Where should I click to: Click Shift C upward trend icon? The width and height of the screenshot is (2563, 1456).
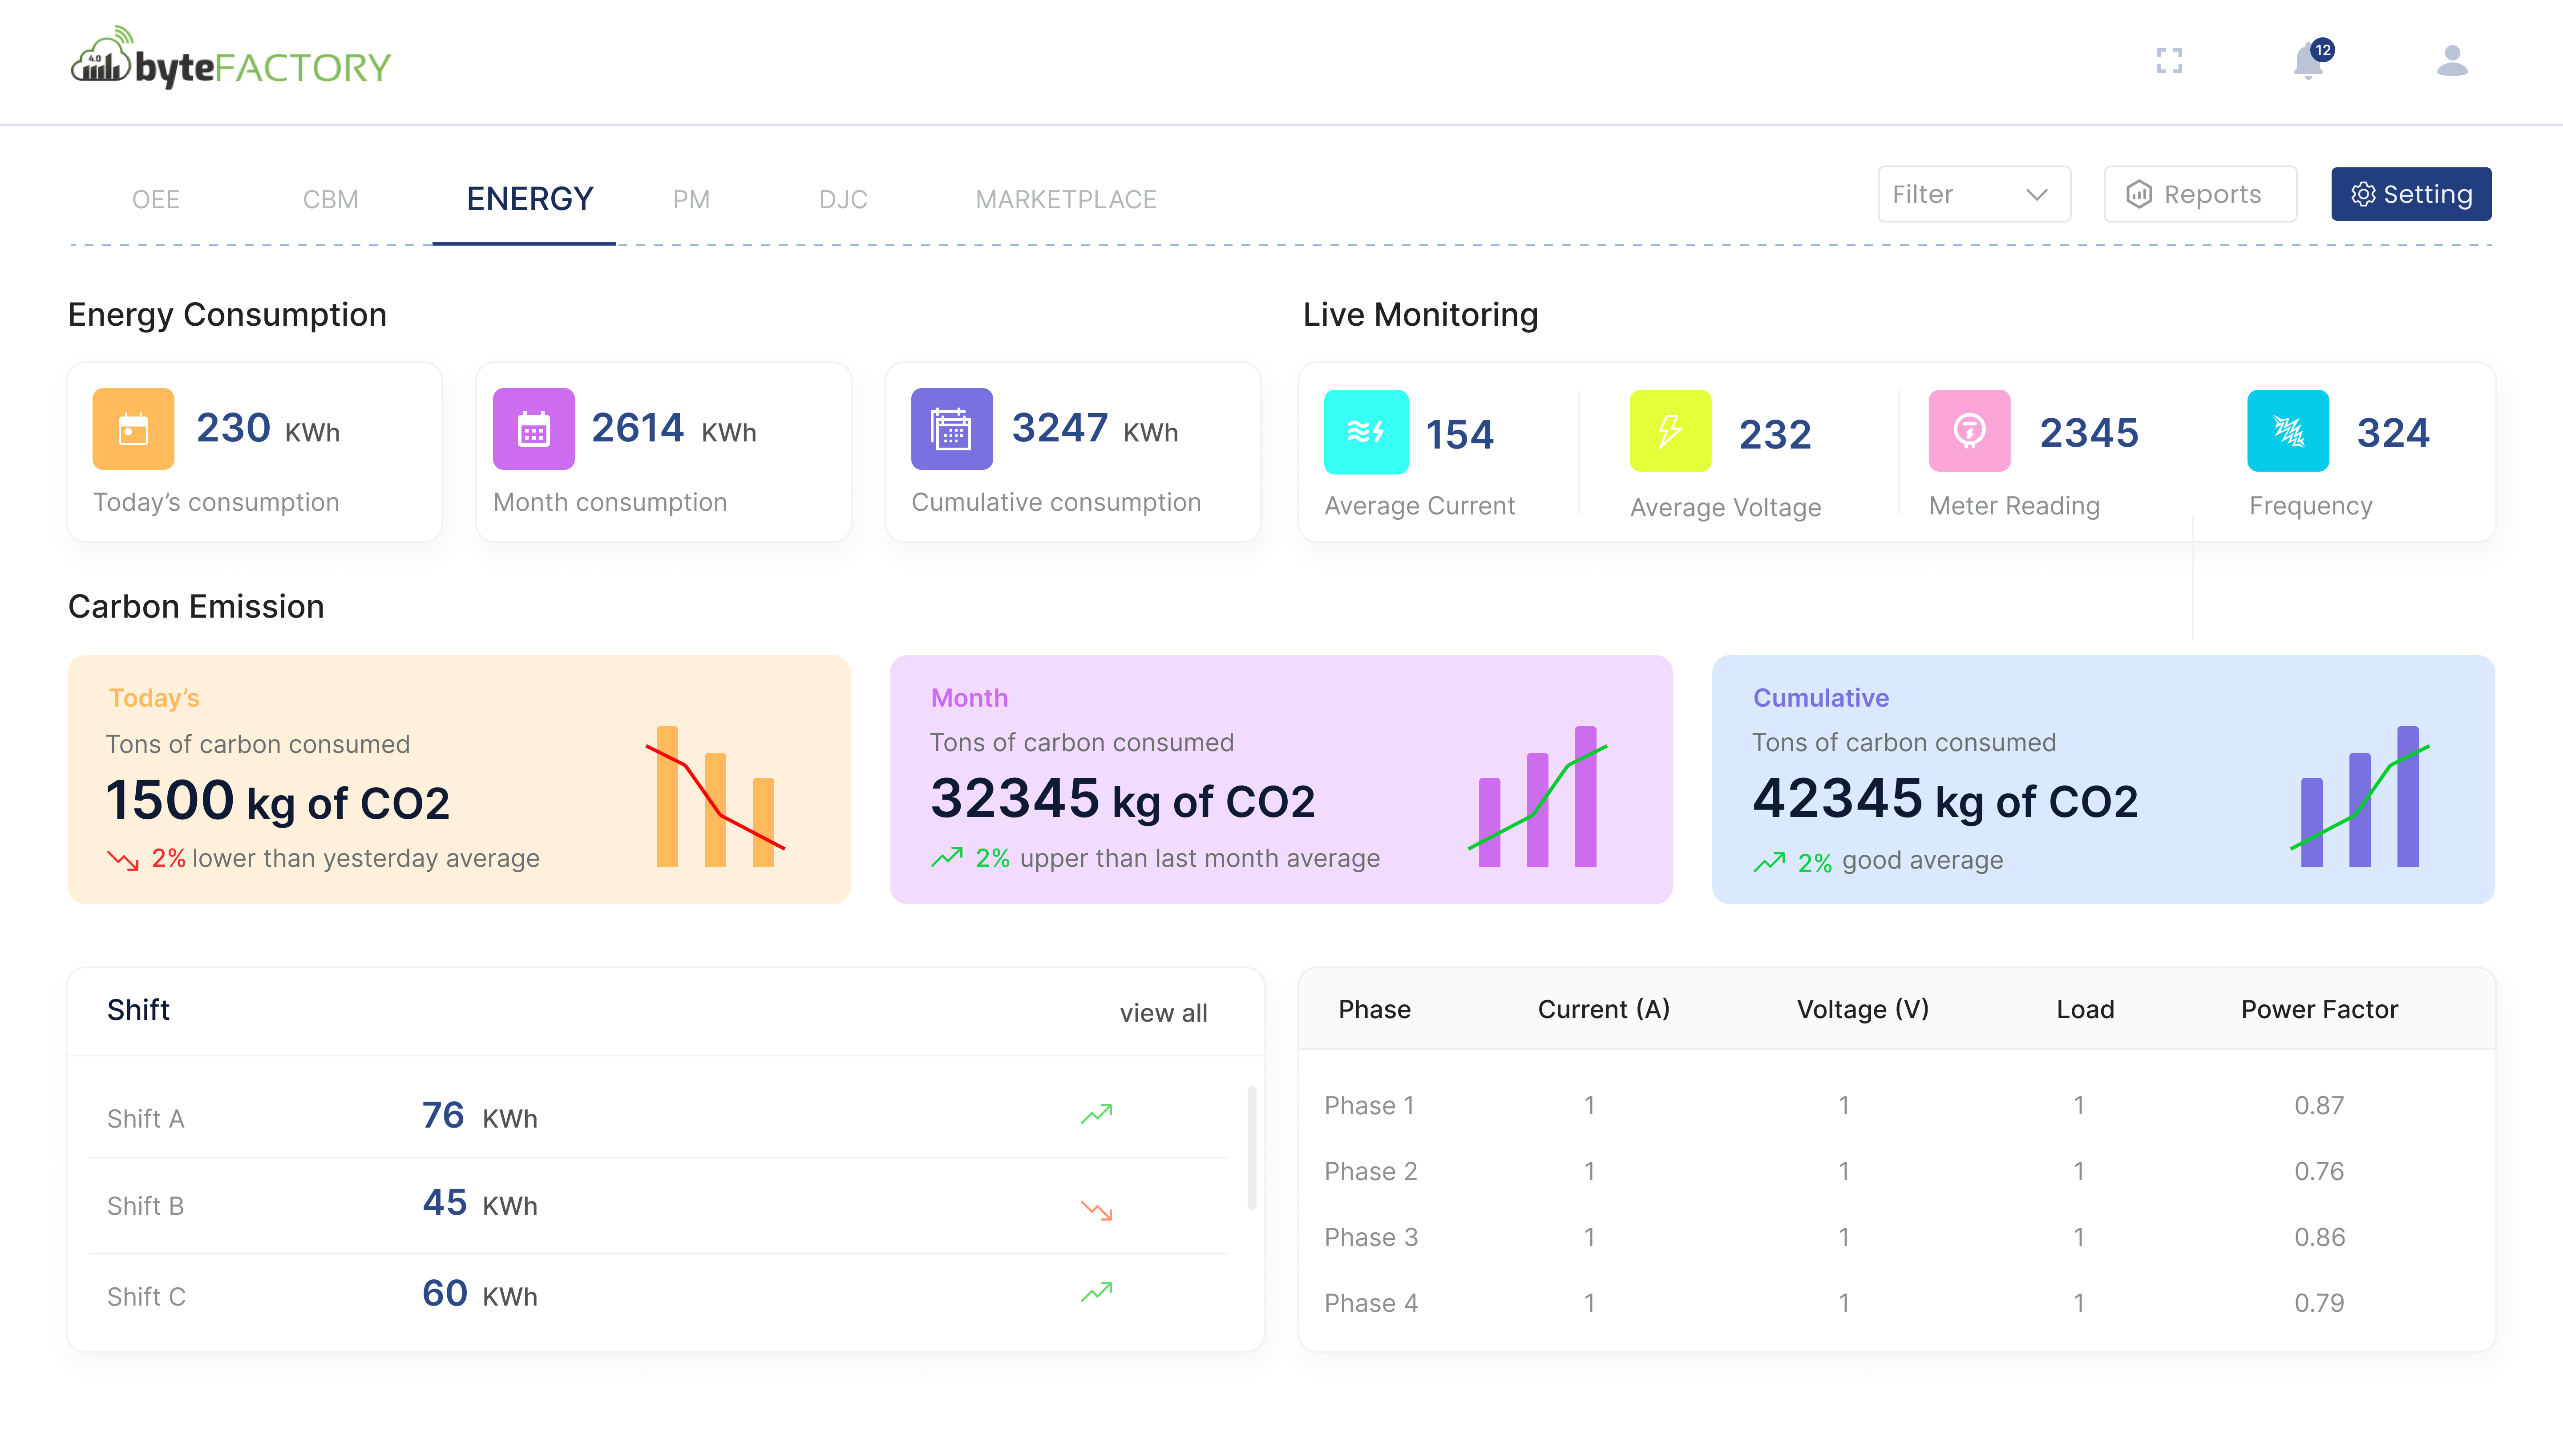[1096, 1292]
